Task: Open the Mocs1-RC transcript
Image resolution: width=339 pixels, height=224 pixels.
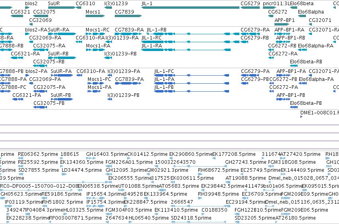Action: click(95, 34)
